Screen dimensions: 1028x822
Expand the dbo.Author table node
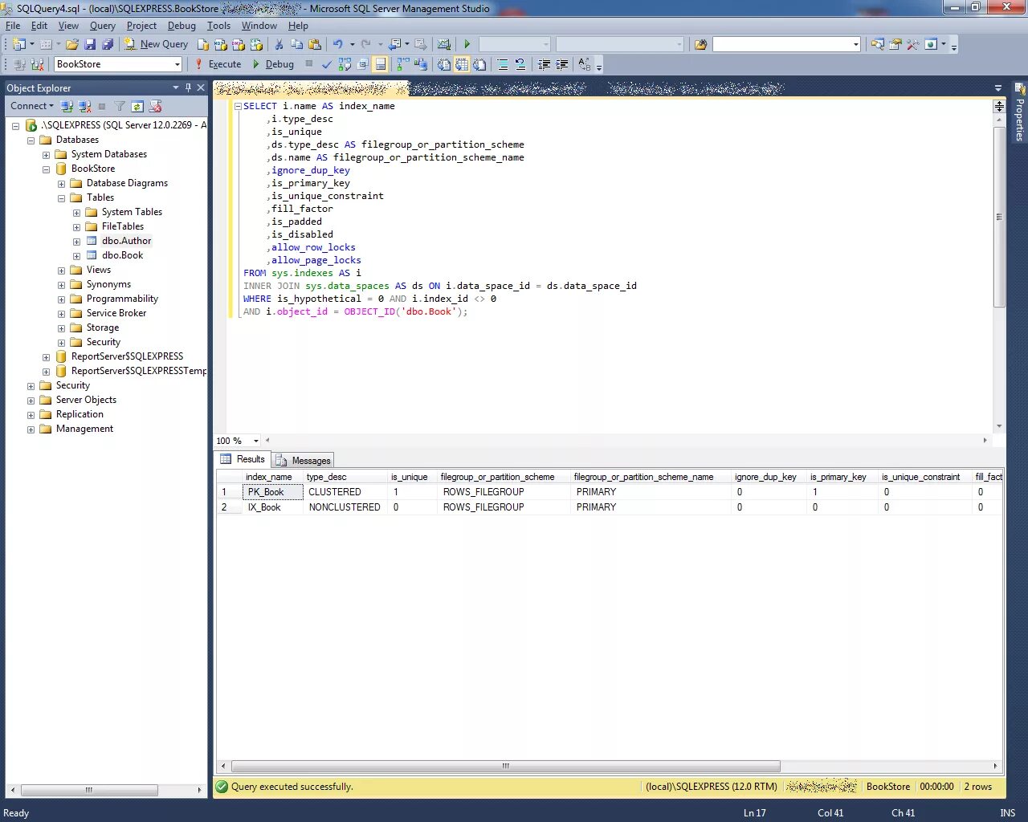pos(76,242)
